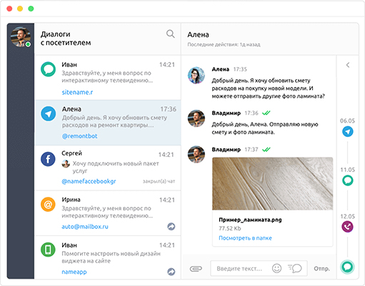Select the 06.05 Telegram timeline marker
Image resolution: width=365 pixels, height=286 pixels.
click(x=348, y=131)
